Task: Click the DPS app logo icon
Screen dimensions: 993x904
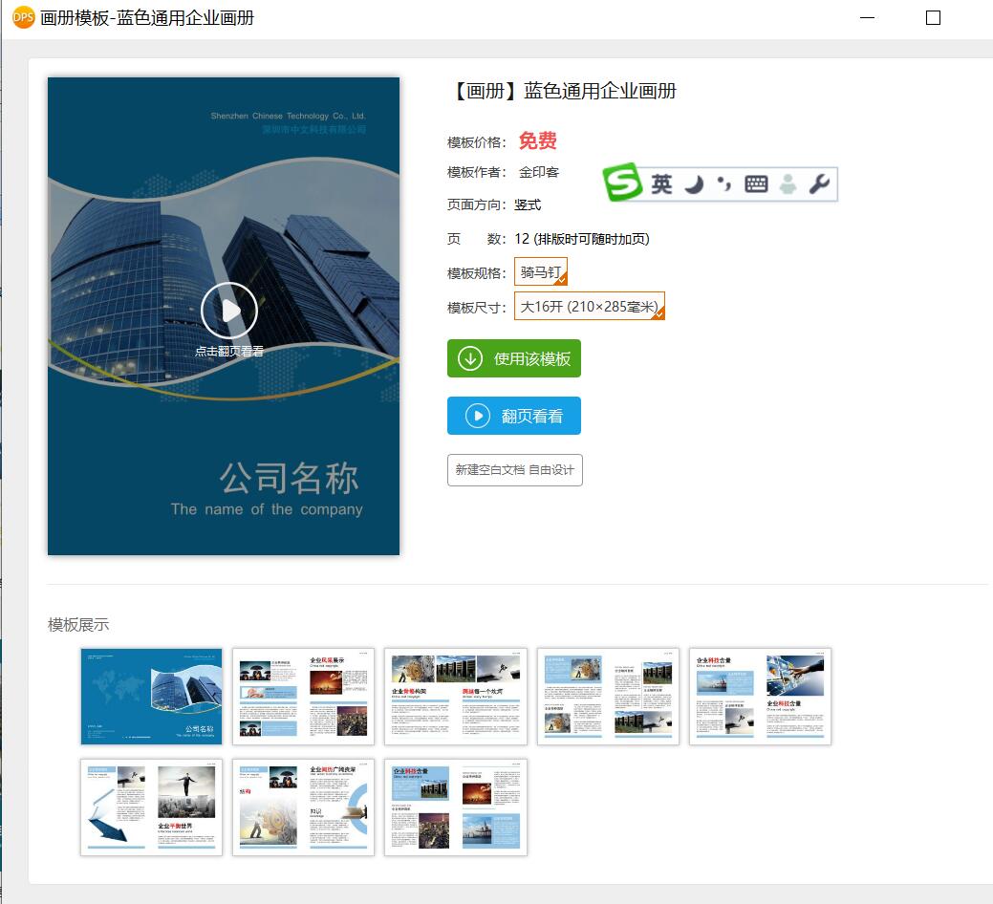Action: tap(23, 17)
